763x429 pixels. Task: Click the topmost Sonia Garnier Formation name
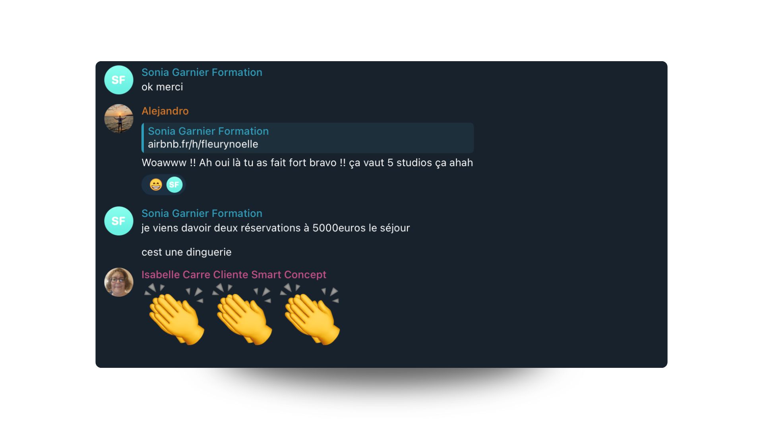point(202,72)
